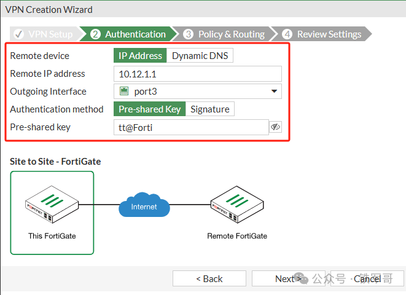This screenshot has width=406, height=295.
Task: Toggle pre-shared key visibility eye icon
Action: (x=275, y=127)
